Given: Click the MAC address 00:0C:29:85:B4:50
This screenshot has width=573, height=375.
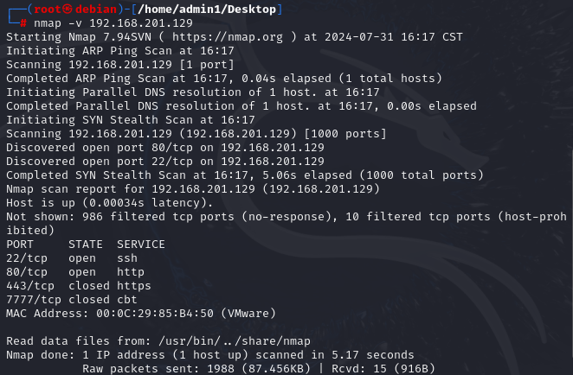Looking at the screenshot, I should tap(152, 313).
